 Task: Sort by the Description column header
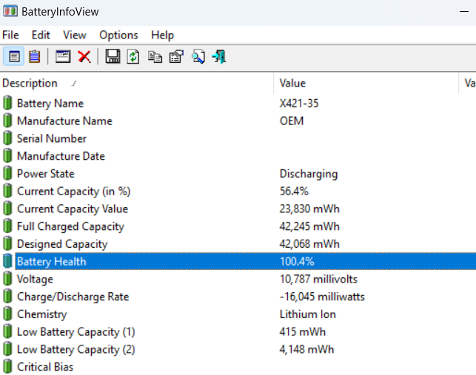click(x=137, y=83)
